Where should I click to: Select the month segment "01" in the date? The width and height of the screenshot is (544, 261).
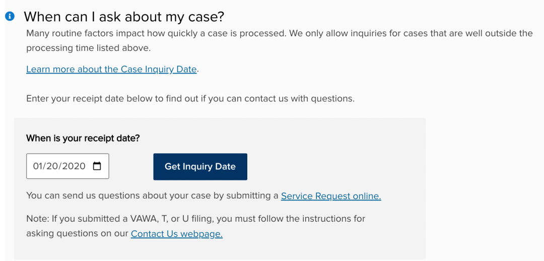38,166
